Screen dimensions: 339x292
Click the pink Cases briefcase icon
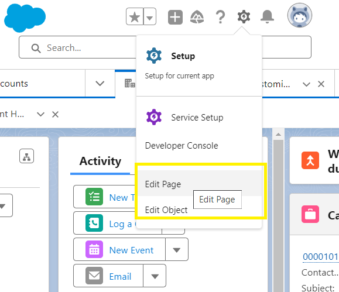[x=310, y=214]
